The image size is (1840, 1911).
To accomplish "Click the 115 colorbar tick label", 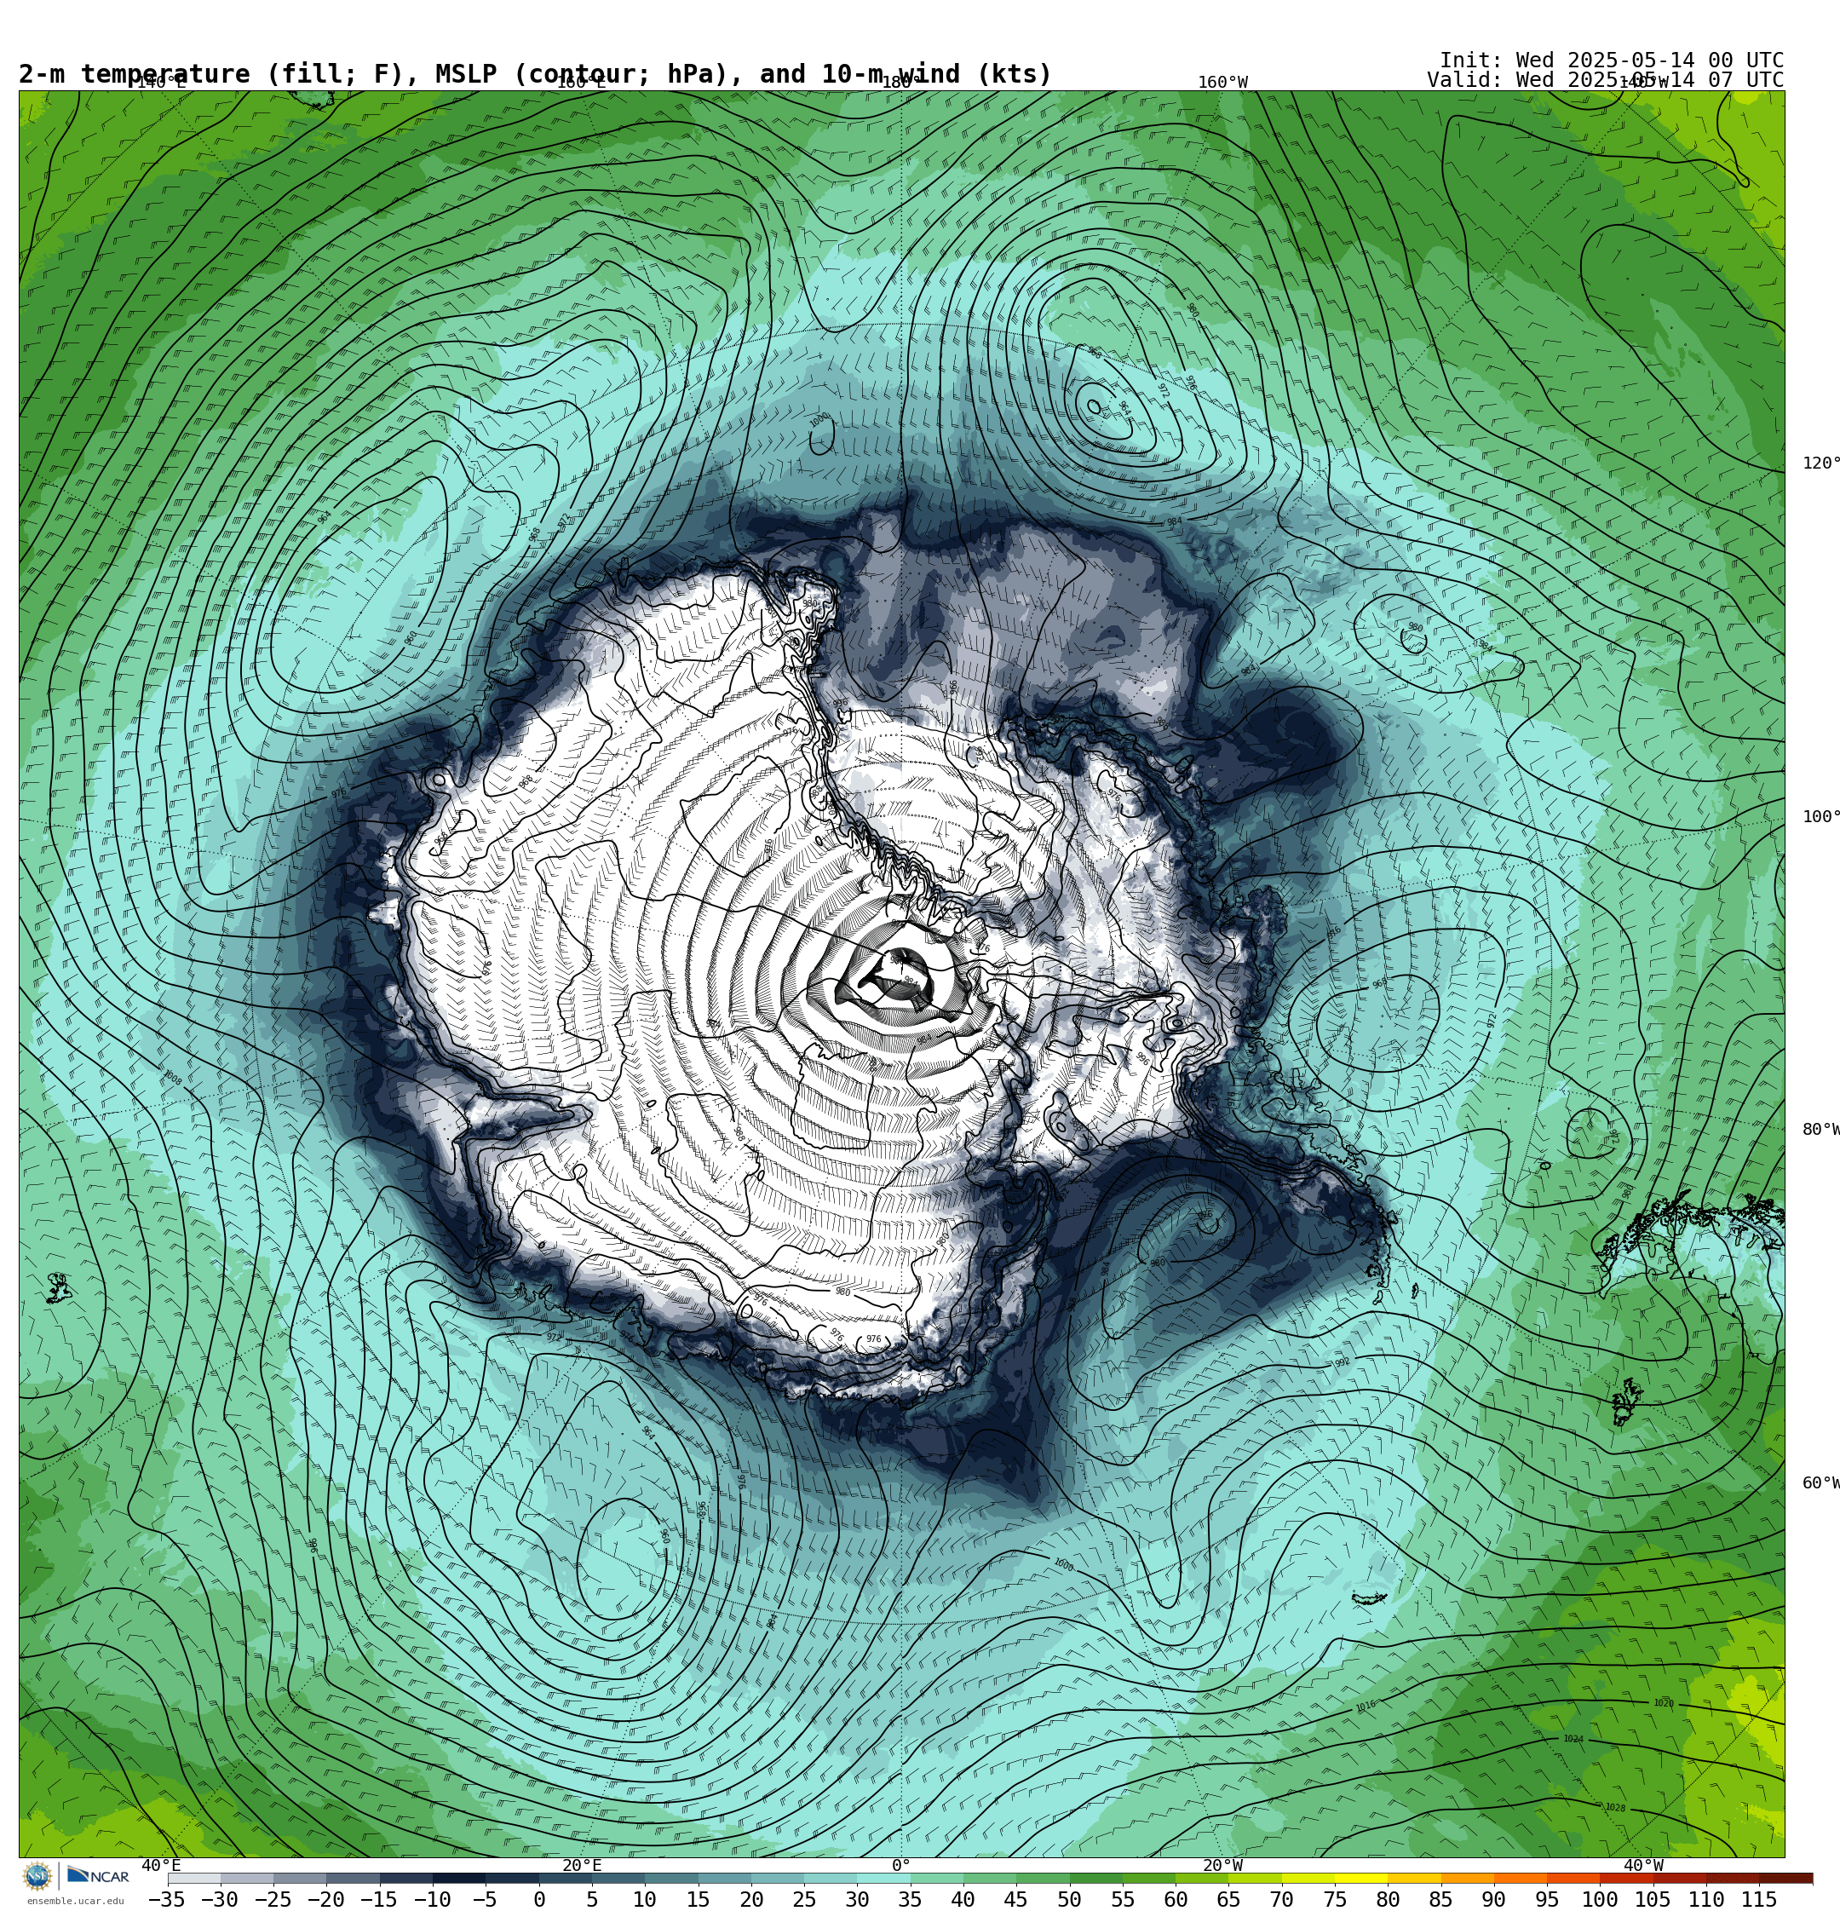I will (x=1759, y=1899).
